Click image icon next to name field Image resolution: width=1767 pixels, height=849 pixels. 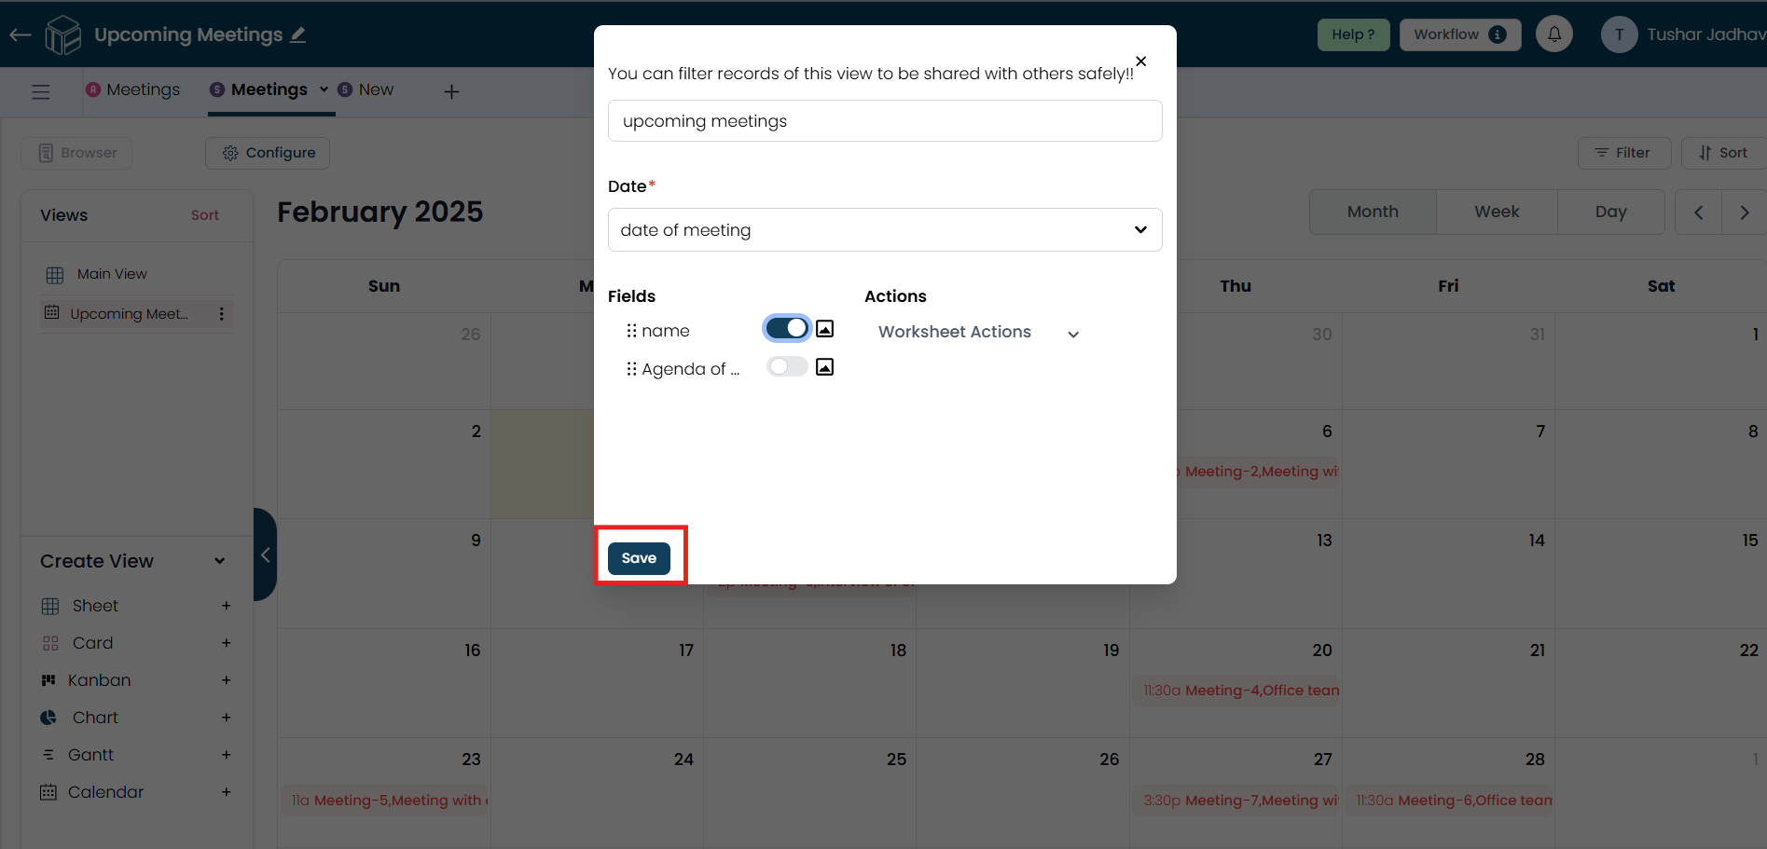[824, 329]
